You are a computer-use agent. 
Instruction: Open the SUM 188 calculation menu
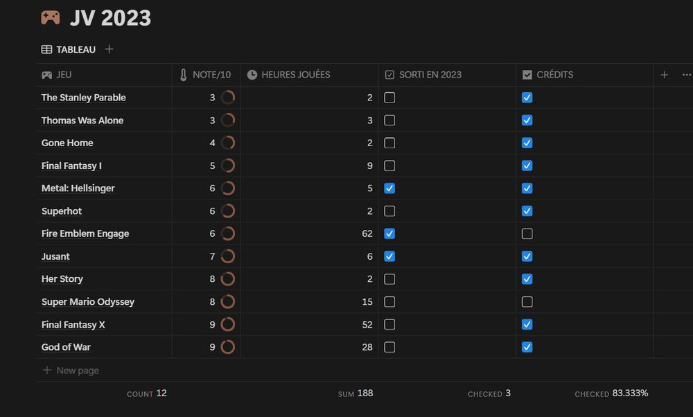(x=356, y=393)
